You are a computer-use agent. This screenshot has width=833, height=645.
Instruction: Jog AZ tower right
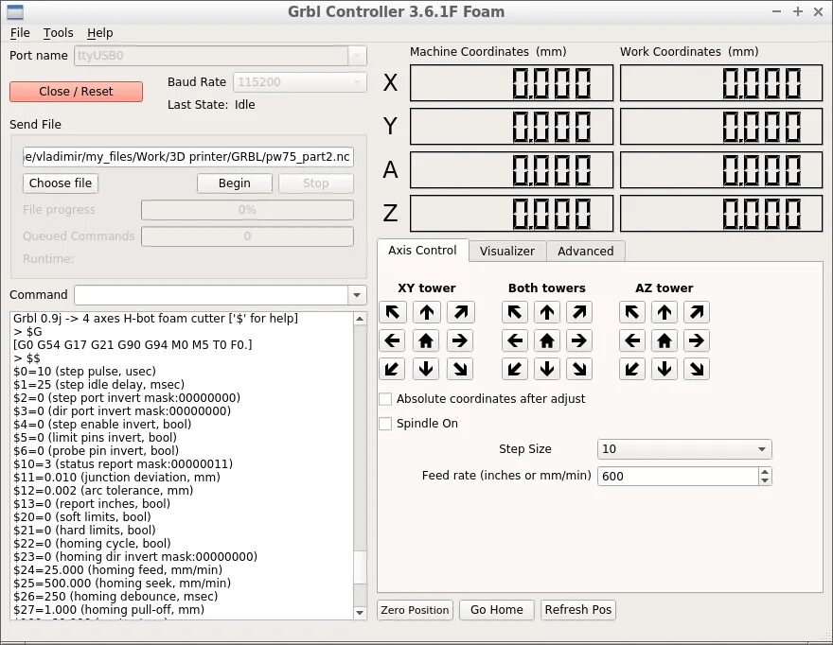point(697,340)
